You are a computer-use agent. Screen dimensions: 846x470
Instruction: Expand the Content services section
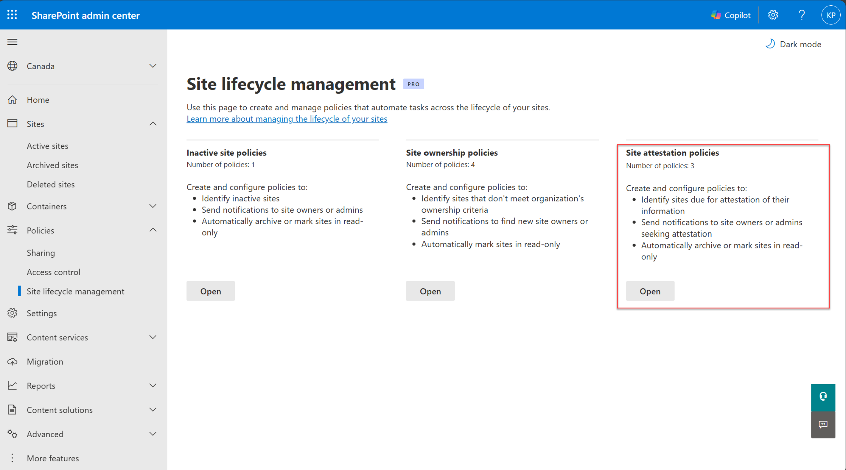point(153,337)
